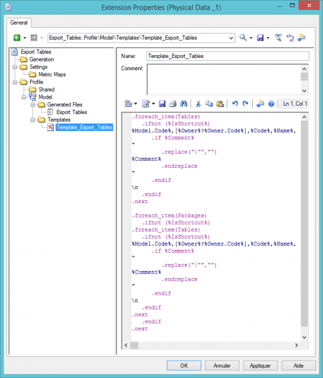Click the editor menu icon in template toolbar

129,104
